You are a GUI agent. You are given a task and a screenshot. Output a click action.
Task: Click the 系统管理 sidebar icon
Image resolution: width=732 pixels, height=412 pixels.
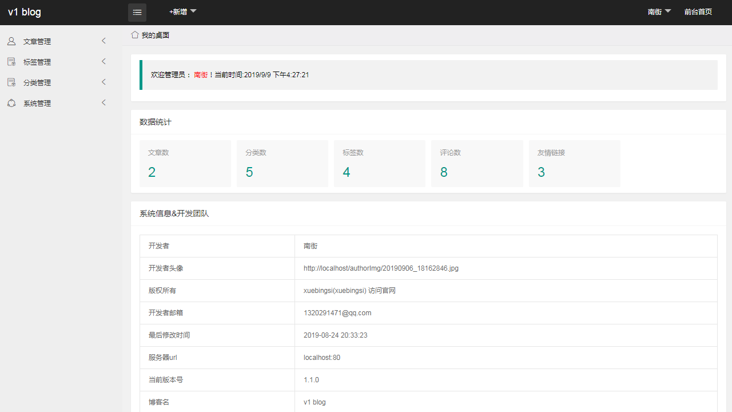(11, 103)
